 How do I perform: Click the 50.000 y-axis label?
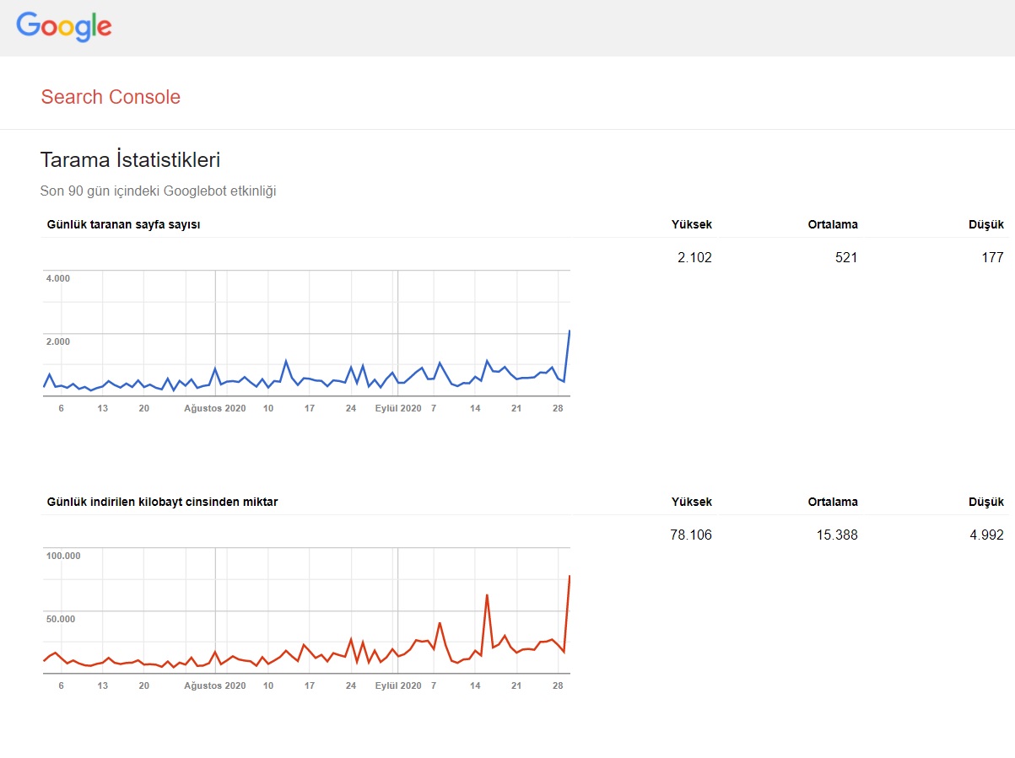pyautogui.click(x=61, y=619)
